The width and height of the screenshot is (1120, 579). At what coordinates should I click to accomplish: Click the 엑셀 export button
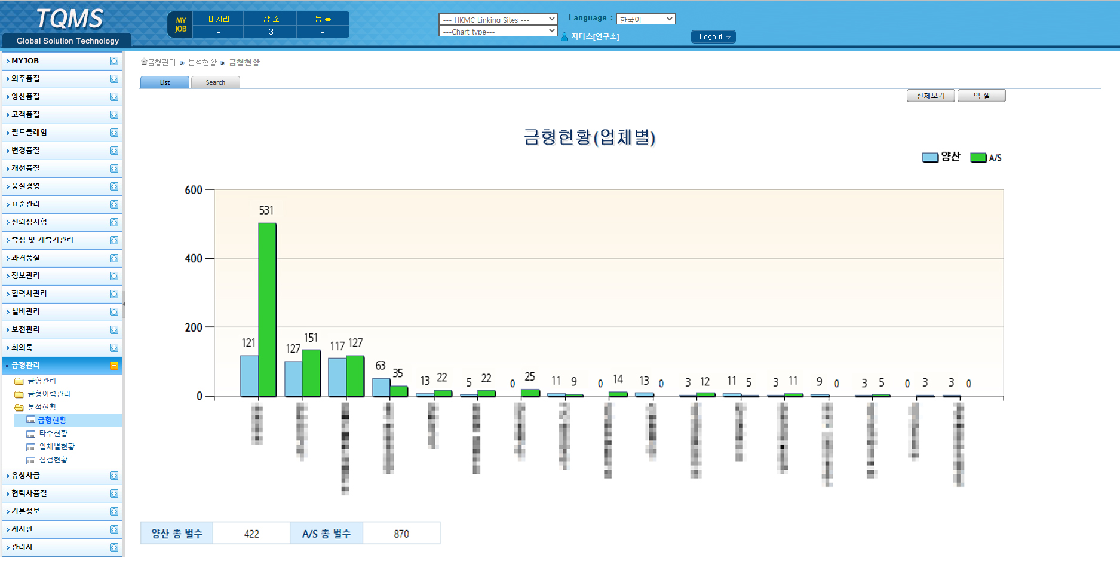pos(981,96)
